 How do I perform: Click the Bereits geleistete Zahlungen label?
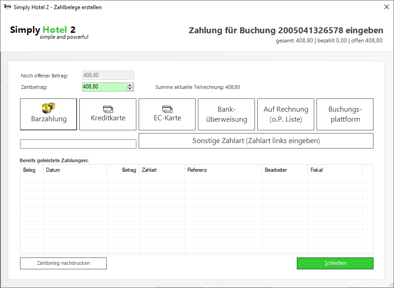coord(54,160)
